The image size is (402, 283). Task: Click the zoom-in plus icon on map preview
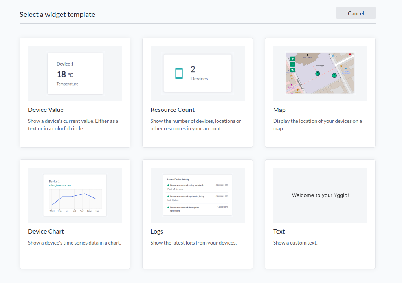[x=292, y=58]
